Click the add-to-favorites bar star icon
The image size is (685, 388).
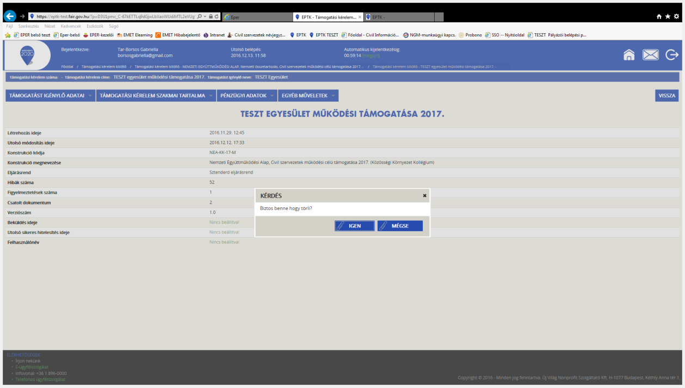pos(8,35)
